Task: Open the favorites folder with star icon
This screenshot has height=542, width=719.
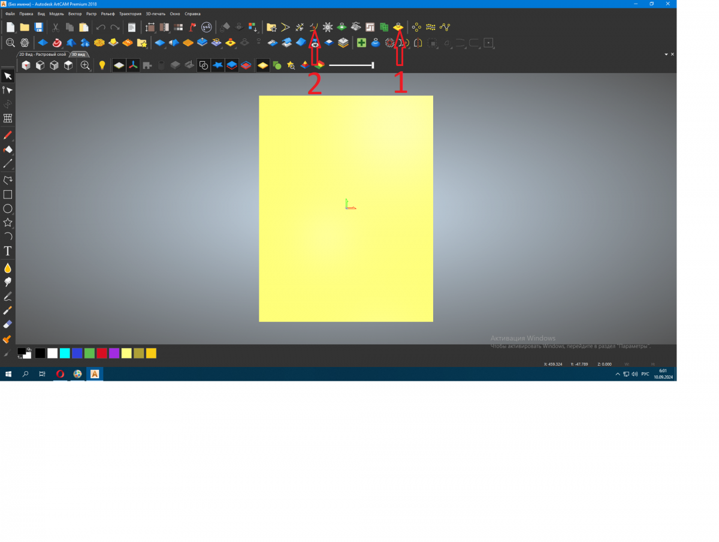Action: click(x=271, y=27)
